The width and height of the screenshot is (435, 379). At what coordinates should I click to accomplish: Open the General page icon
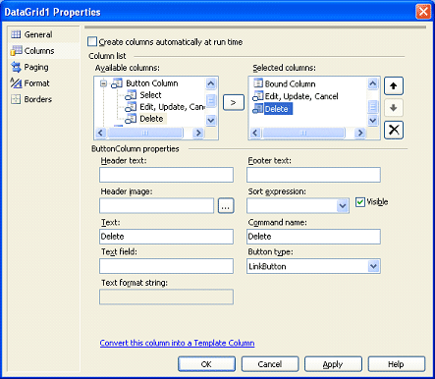[16, 34]
